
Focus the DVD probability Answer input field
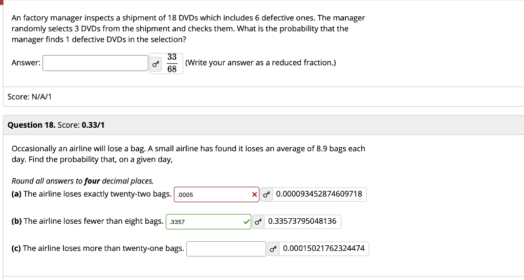95,63
